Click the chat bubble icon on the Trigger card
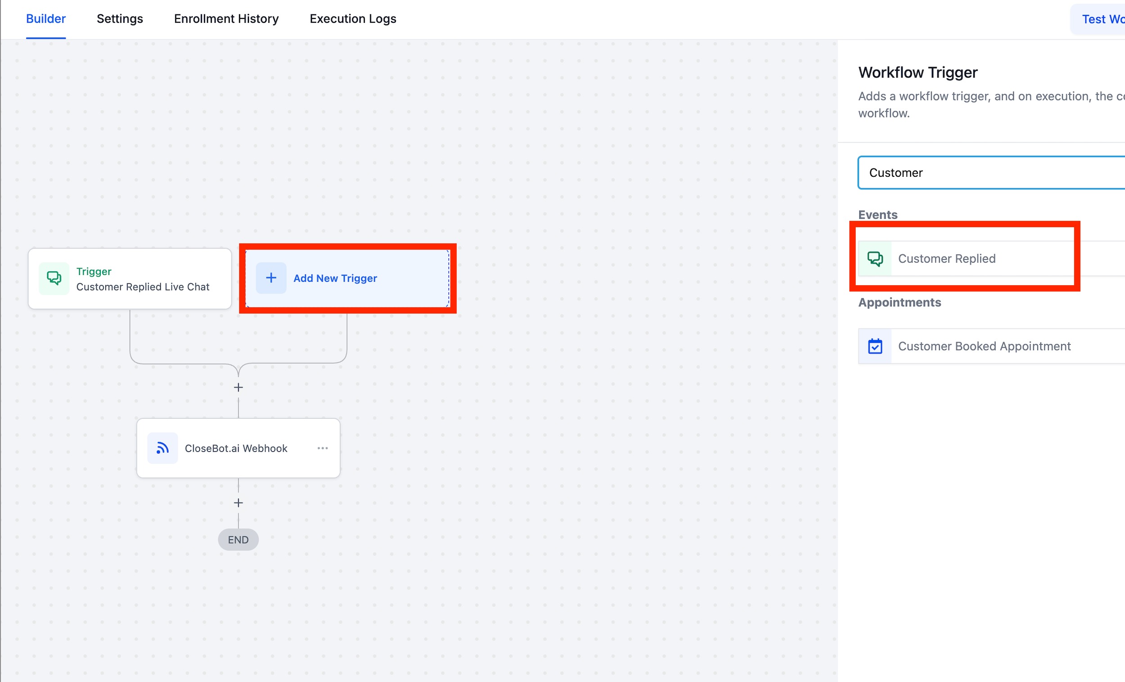This screenshot has height=682, width=1125. pos(54,278)
